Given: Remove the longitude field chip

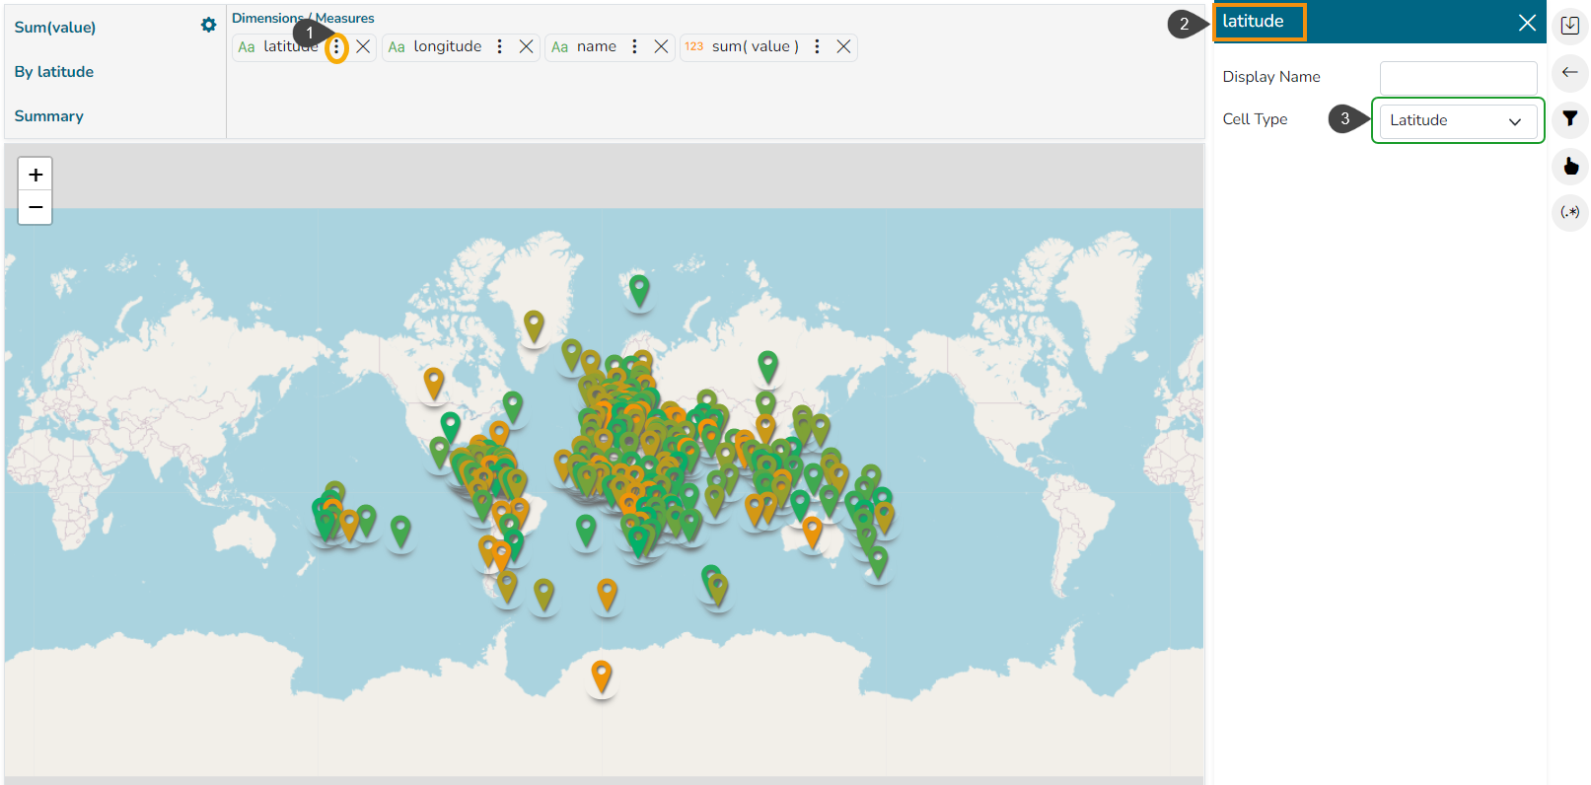Looking at the screenshot, I should (526, 47).
